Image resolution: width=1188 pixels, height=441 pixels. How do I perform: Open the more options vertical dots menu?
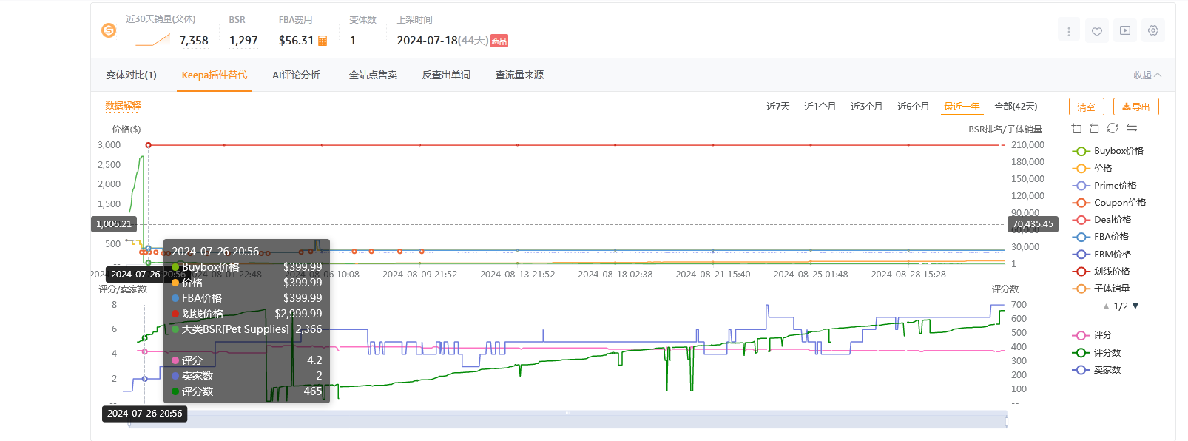click(x=1069, y=31)
